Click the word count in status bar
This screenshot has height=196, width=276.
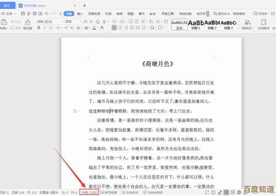(x=89, y=192)
